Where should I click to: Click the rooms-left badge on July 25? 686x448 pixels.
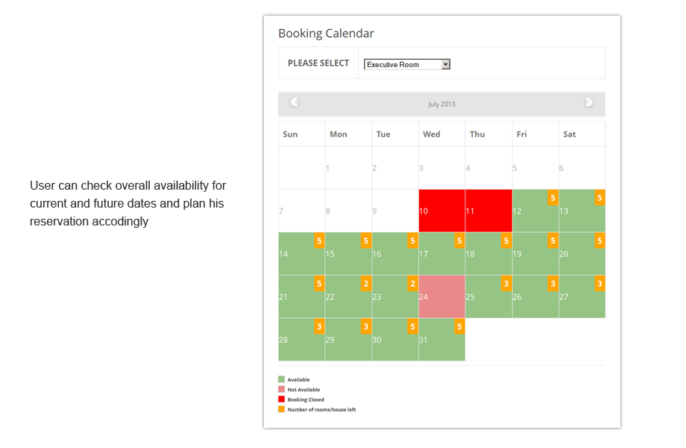point(506,284)
